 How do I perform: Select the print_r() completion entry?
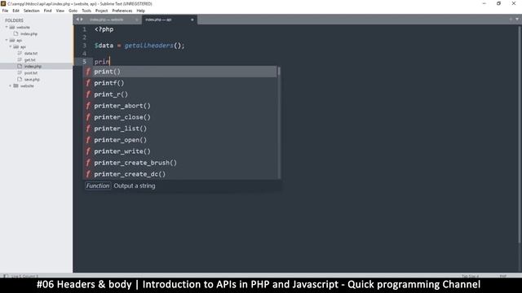(179, 94)
